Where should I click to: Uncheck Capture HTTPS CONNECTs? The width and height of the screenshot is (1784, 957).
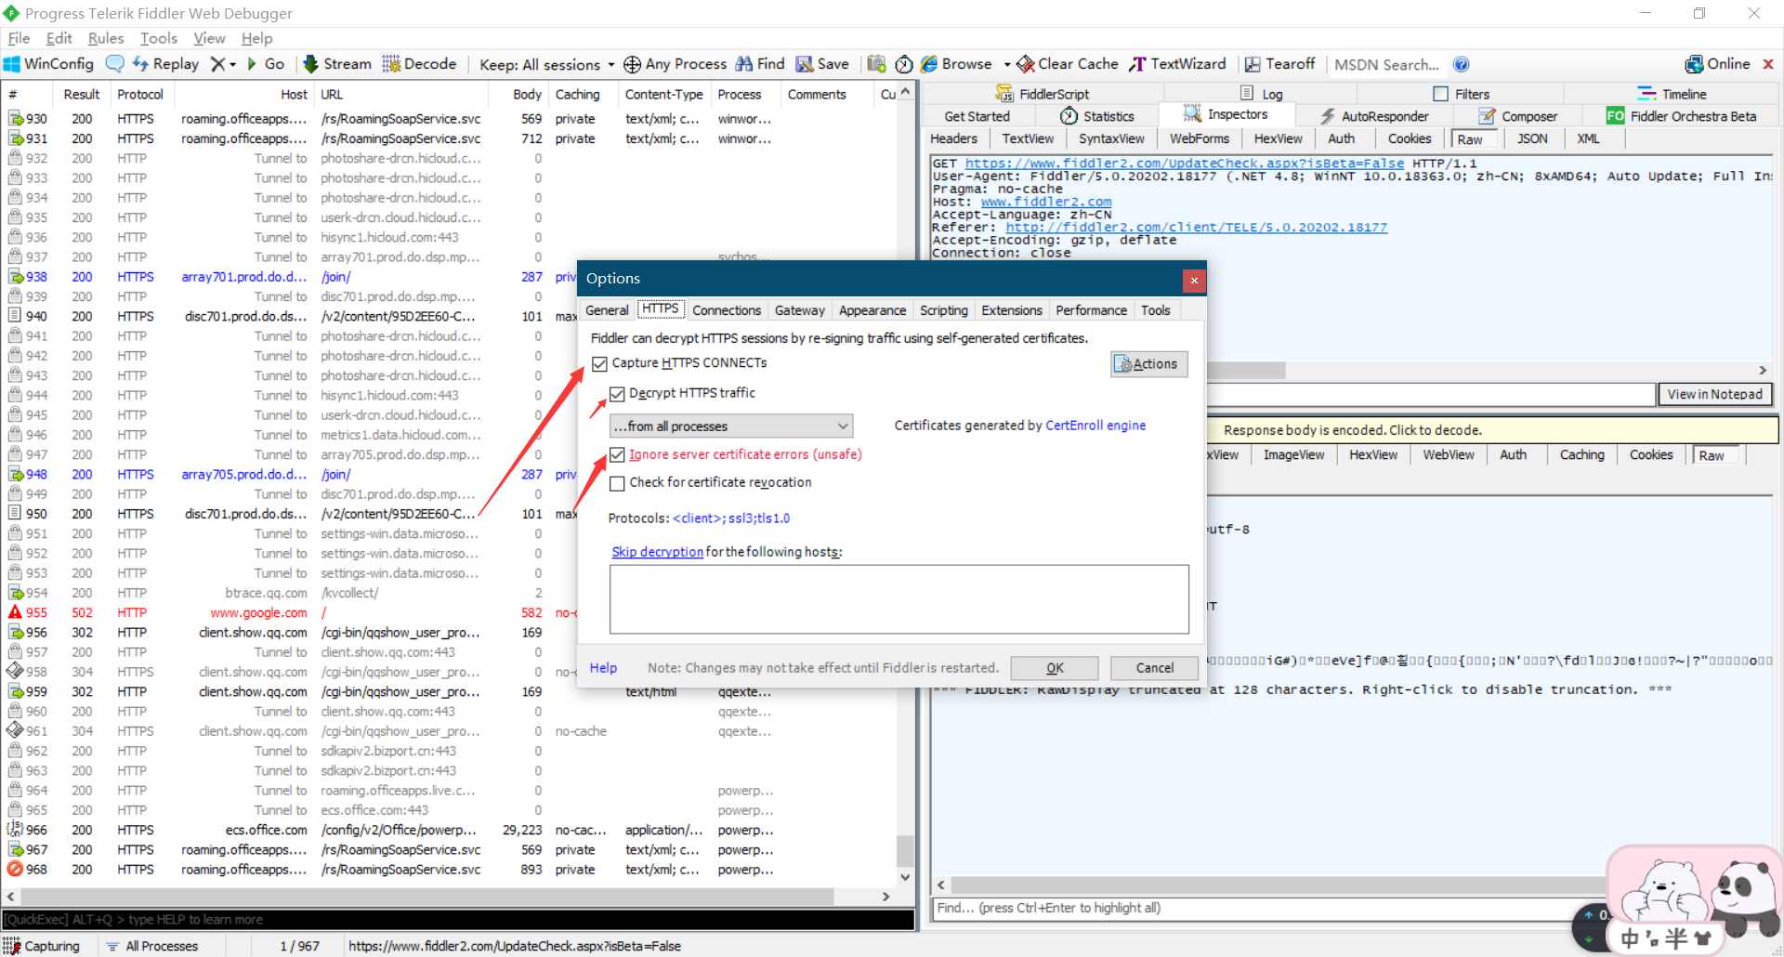[x=600, y=364]
